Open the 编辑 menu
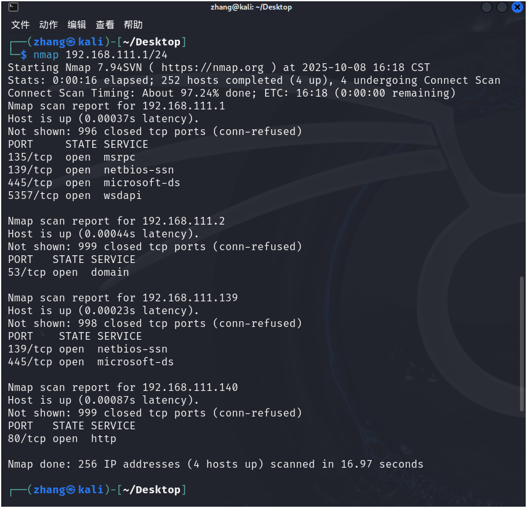 point(77,24)
